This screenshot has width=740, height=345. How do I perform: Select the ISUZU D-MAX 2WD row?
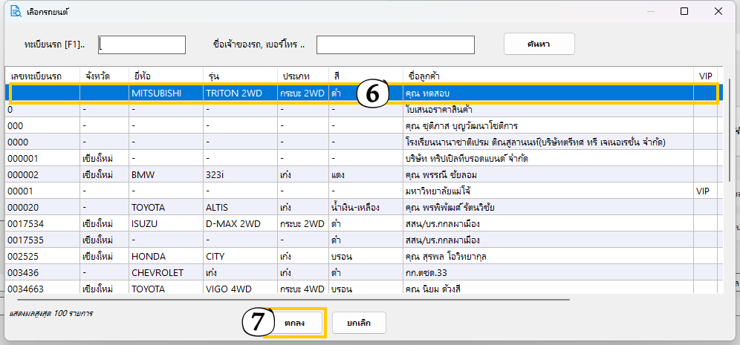(x=223, y=223)
